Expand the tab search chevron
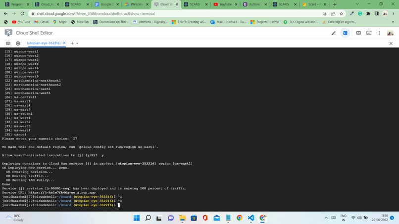Screen dimensions: 399x224 pyautogui.click(x=357, y=4)
